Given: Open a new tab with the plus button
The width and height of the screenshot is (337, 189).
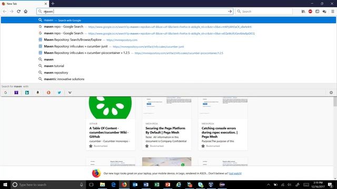Looking at the screenshot, I should (x=53, y=4).
